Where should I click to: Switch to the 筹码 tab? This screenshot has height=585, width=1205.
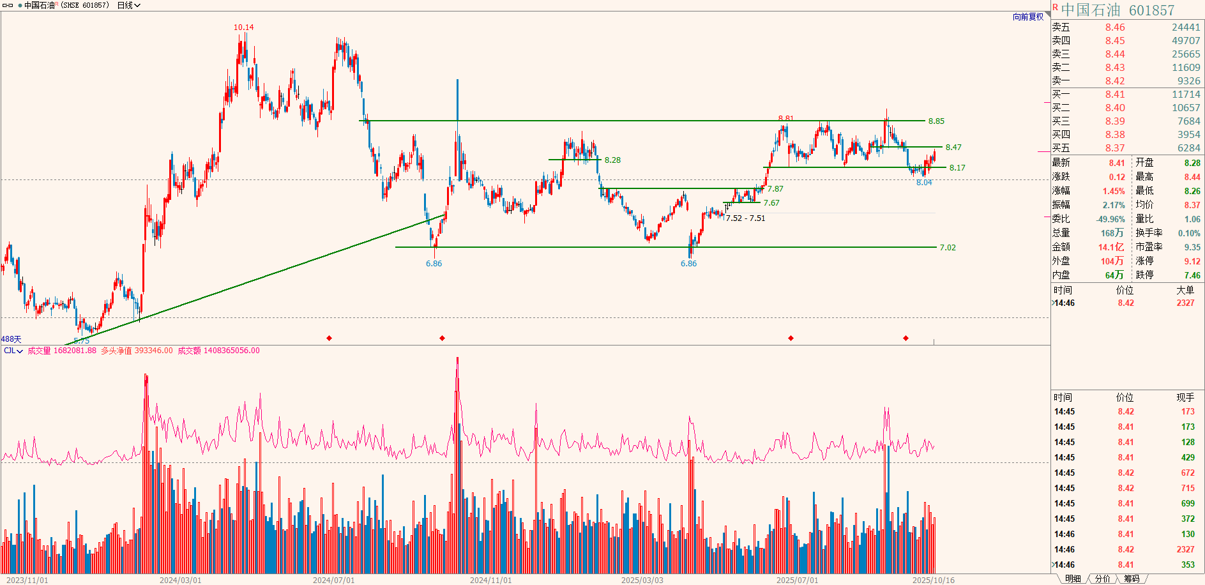coord(1132,579)
